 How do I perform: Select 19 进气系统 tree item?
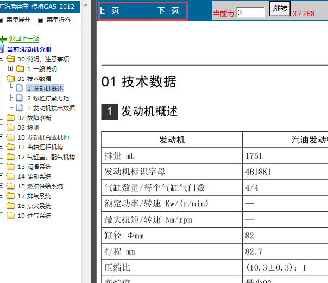34,216
